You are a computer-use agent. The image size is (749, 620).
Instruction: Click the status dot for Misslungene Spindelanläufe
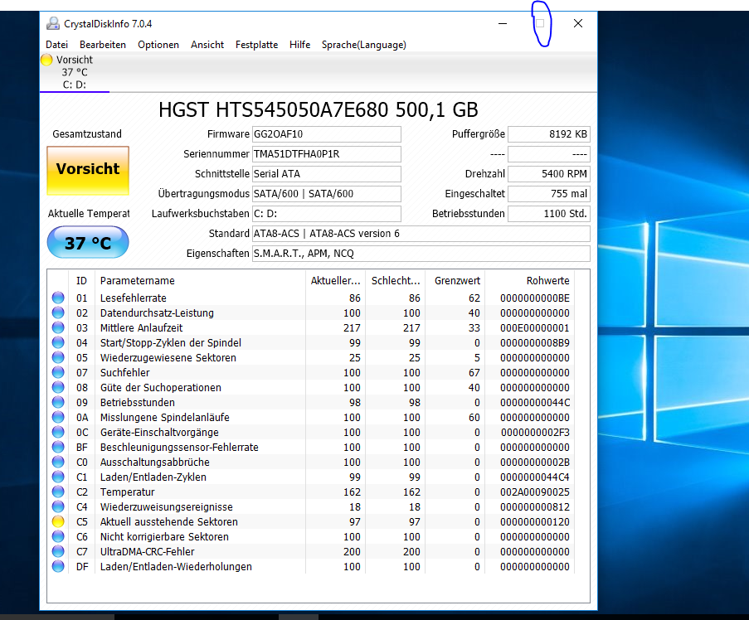point(58,417)
